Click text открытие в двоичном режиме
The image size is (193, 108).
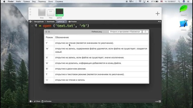click(x=71, y=69)
